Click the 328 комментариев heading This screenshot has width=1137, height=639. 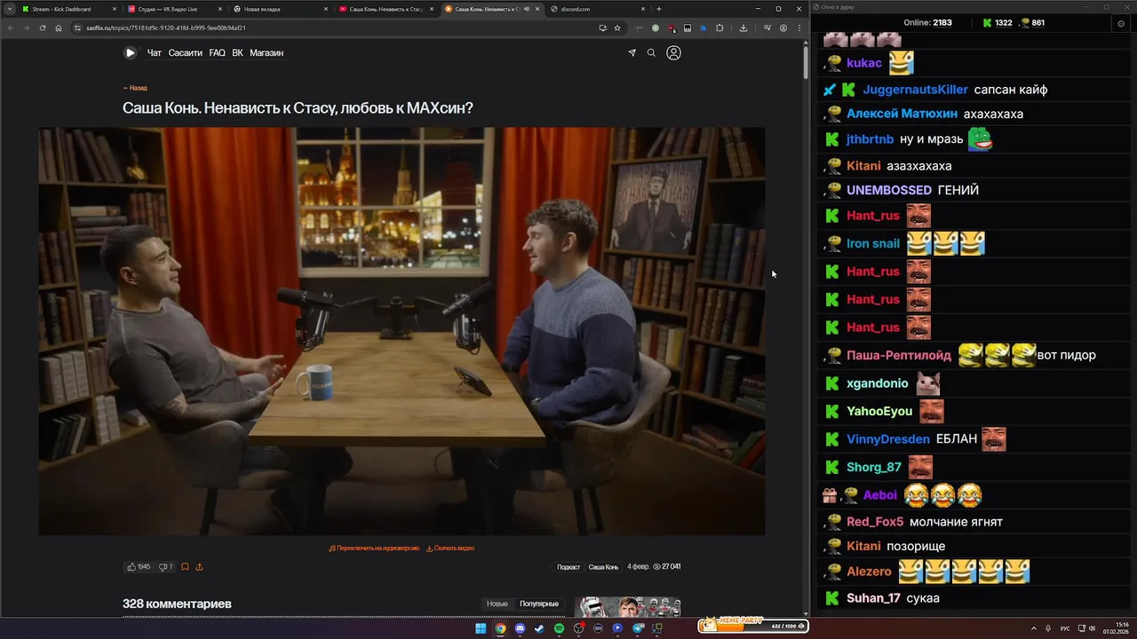coord(177,603)
